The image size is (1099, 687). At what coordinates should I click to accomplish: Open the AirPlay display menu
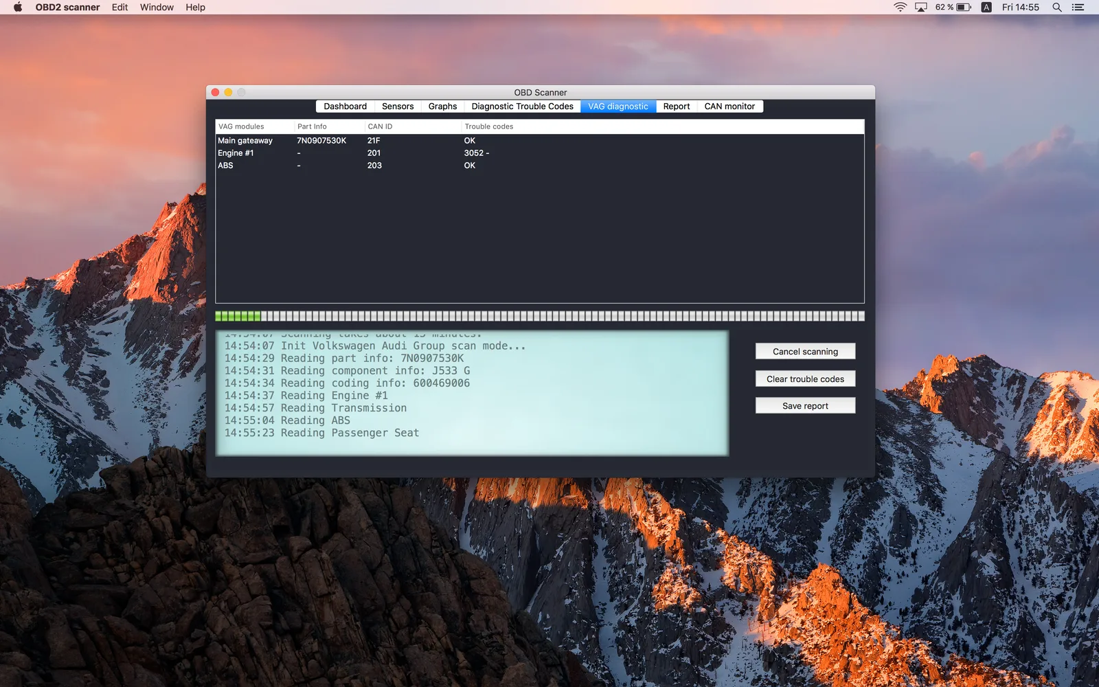[921, 7]
